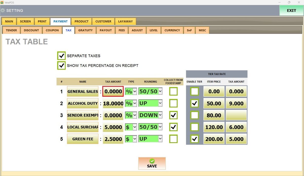Viewport: 304px width, 176px height.
Task: Switch to the SCREEN tab
Action: (x=25, y=21)
